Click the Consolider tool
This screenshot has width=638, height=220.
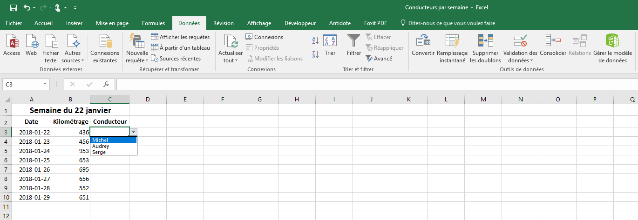click(553, 45)
